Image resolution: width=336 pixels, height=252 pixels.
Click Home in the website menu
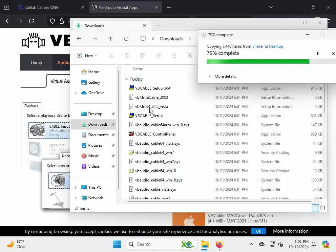coord(36,62)
